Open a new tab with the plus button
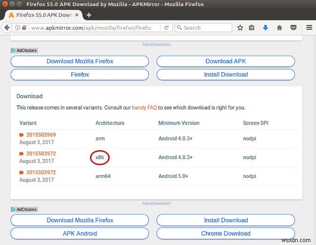316x245 pixels. pos(89,15)
